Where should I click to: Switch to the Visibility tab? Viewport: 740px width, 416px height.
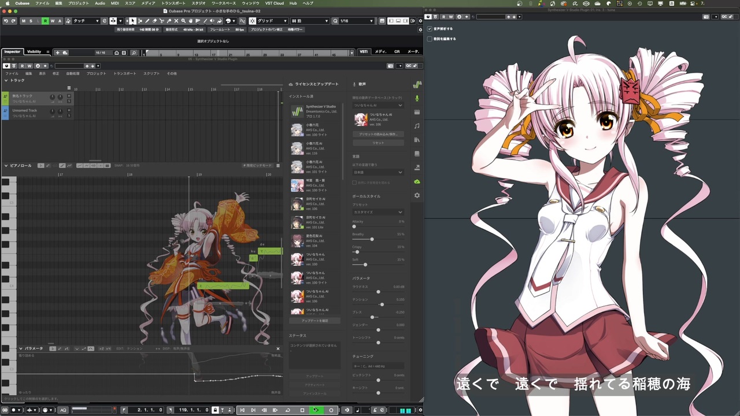point(34,52)
